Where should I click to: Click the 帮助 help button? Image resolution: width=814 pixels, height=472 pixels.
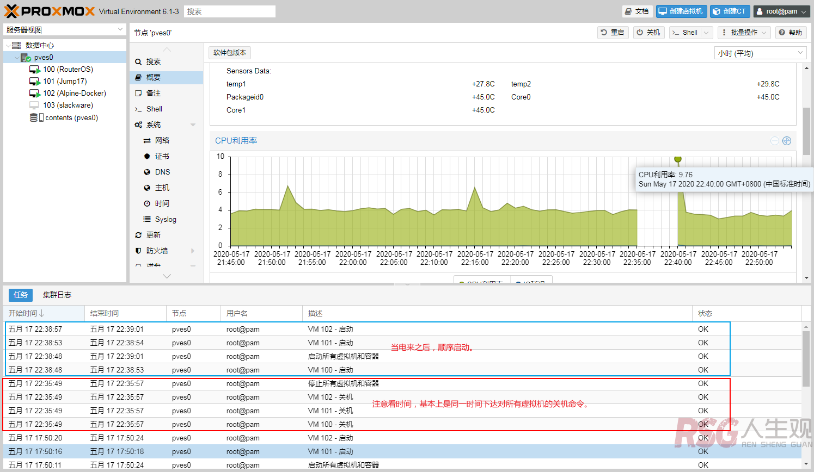tap(790, 33)
